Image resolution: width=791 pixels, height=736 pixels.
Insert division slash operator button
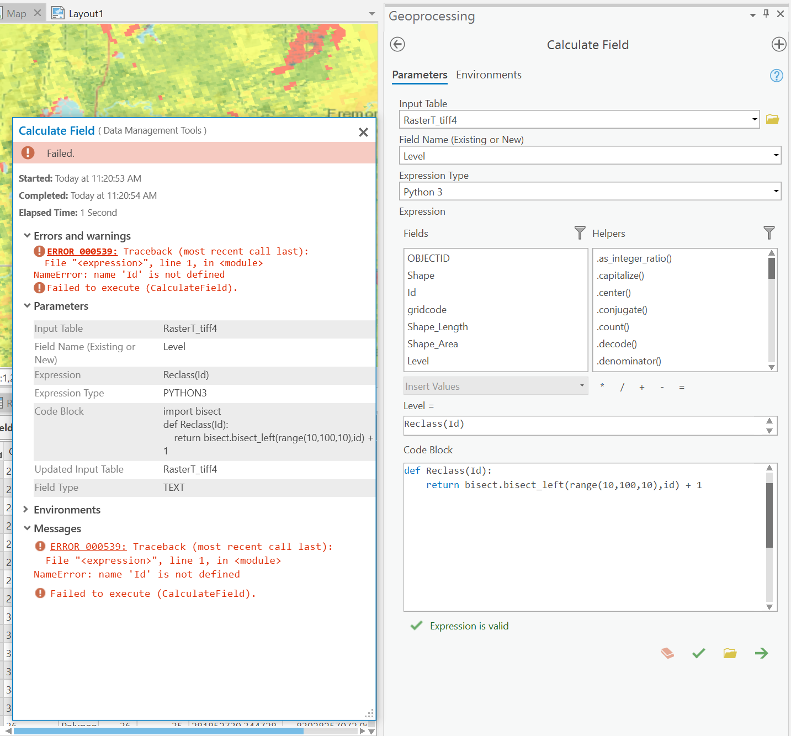point(622,387)
